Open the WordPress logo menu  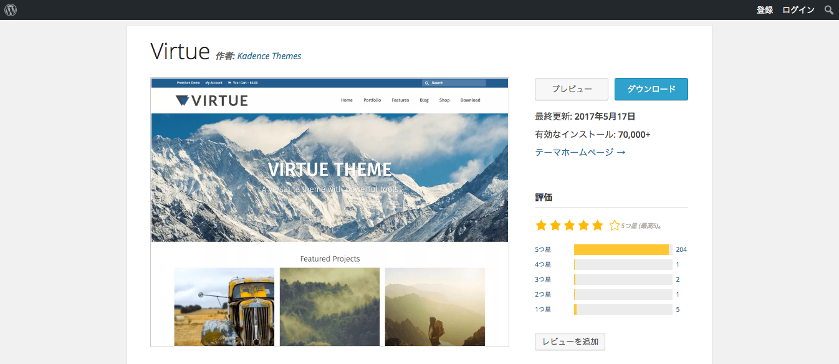coord(11,10)
